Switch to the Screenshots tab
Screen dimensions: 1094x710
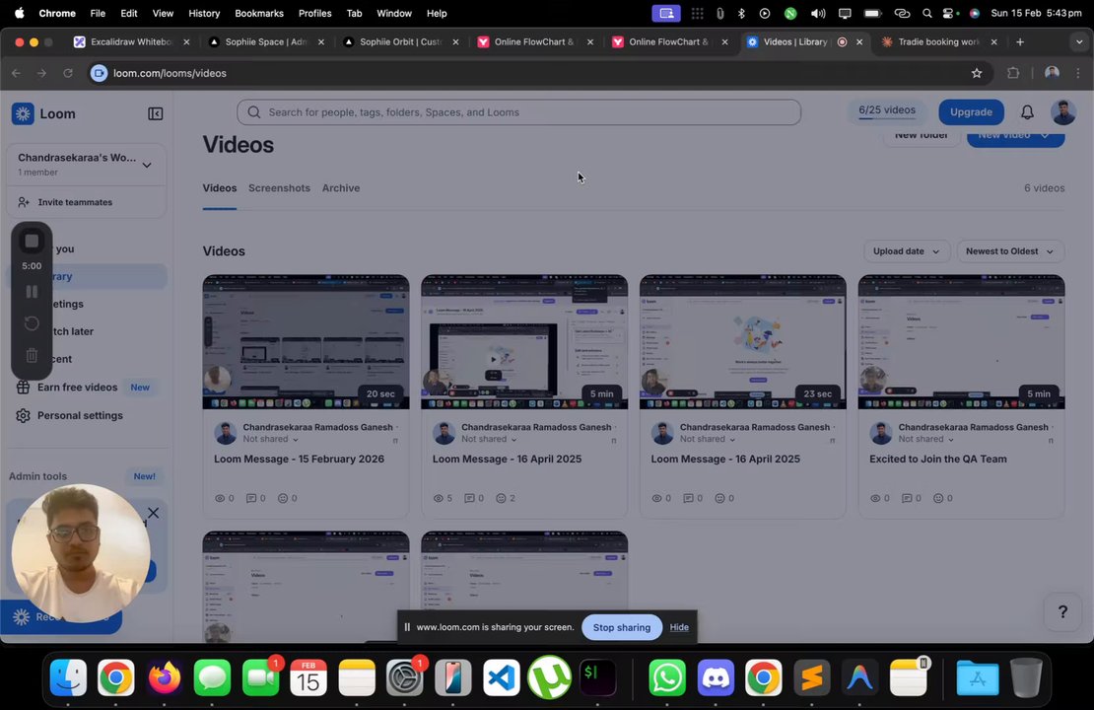pyautogui.click(x=279, y=188)
